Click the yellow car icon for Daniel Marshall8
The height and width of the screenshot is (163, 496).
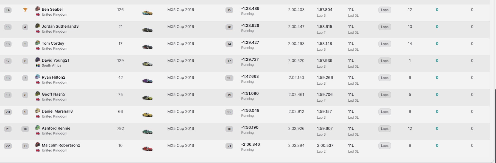pos(147,115)
